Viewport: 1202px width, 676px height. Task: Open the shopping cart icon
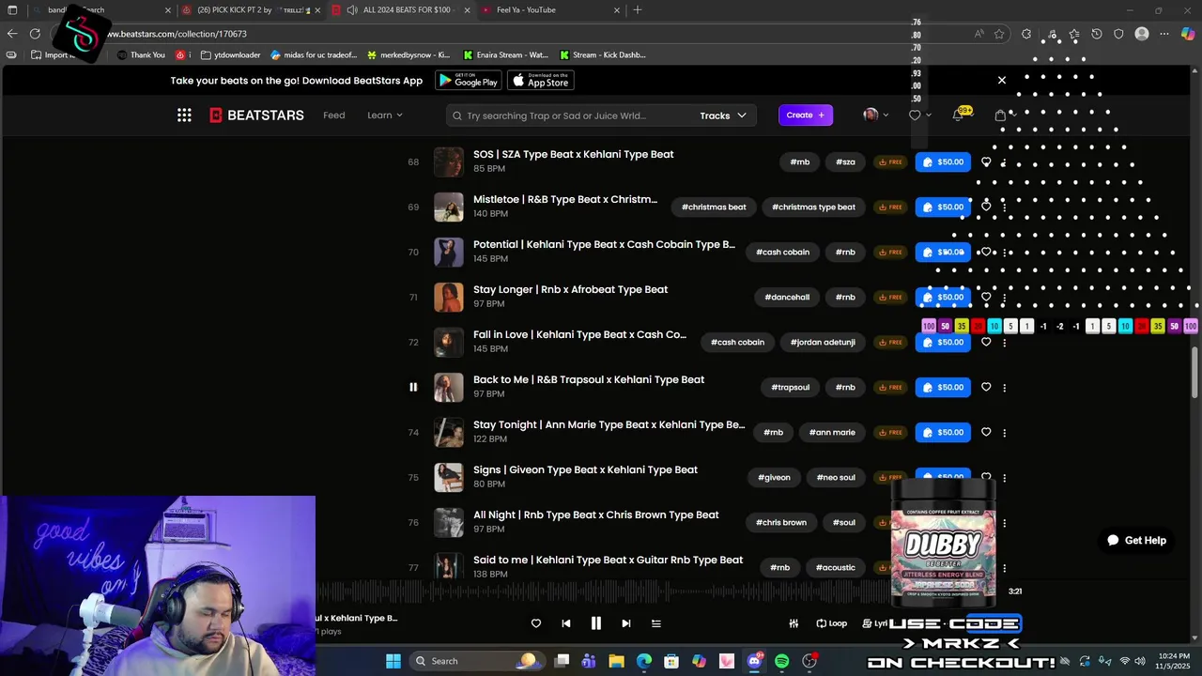point(1000,115)
